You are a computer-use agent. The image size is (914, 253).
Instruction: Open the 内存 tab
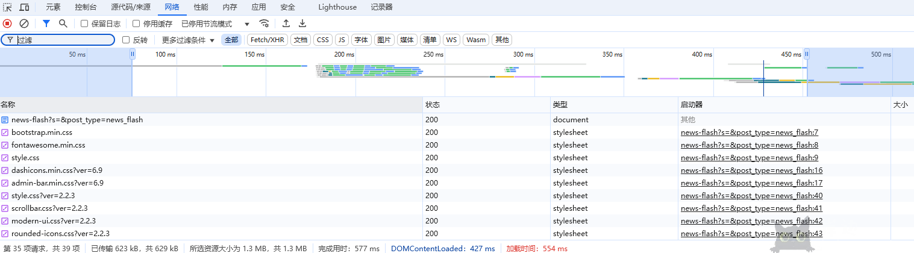pos(230,7)
